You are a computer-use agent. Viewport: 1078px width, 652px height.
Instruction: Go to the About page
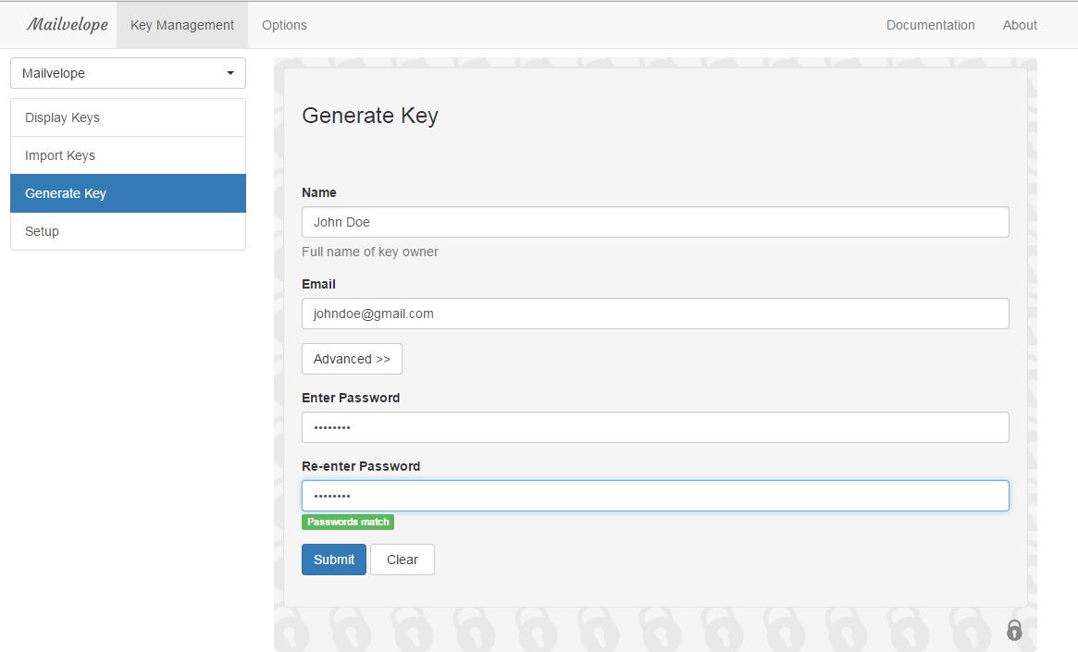tap(1020, 25)
